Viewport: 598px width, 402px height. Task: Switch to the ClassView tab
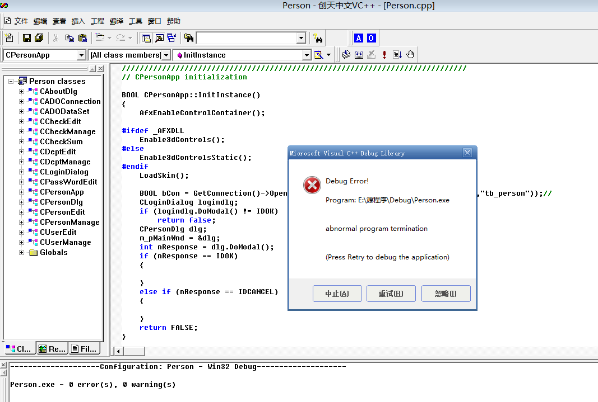(20, 348)
